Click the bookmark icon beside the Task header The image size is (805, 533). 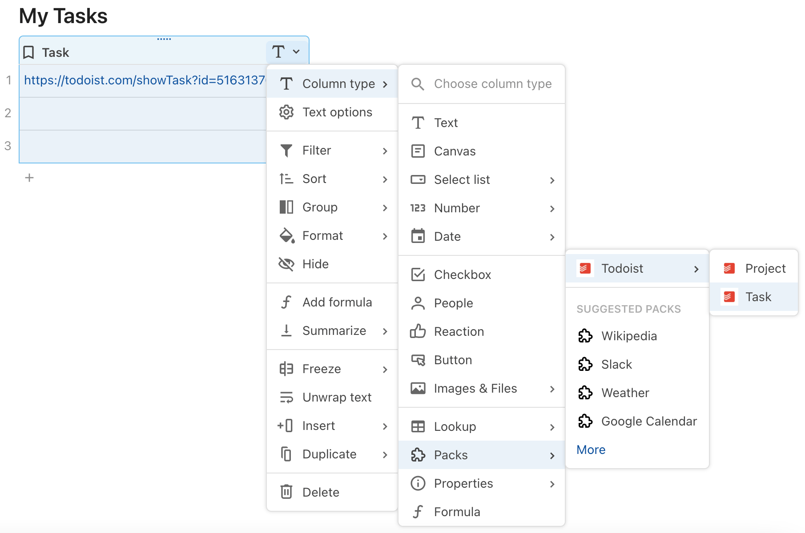[x=28, y=52]
